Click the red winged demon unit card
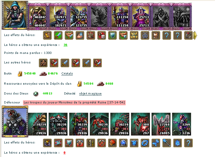Image resolution: width=215 pixels, height=157 pixels. coord(99,124)
